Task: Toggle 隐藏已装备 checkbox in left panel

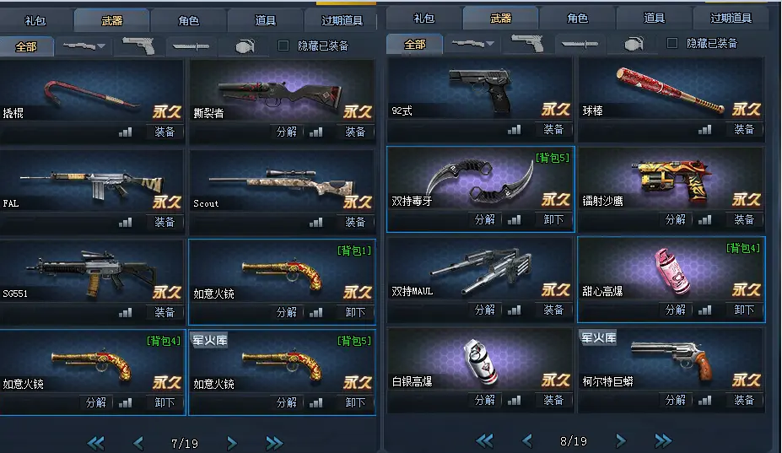Action: pyautogui.click(x=283, y=46)
